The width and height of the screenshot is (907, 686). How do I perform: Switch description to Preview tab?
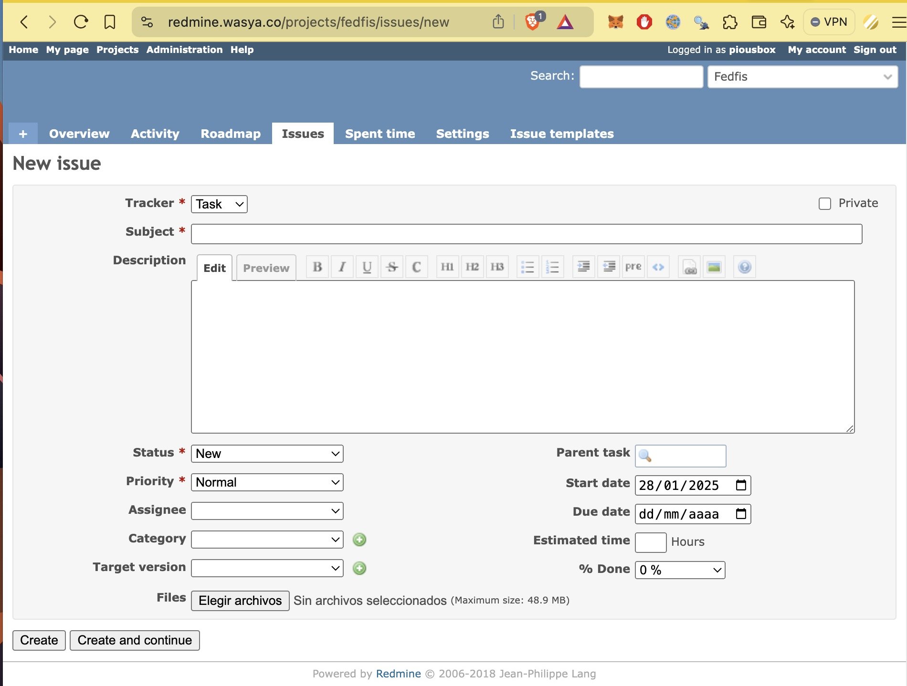click(266, 268)
